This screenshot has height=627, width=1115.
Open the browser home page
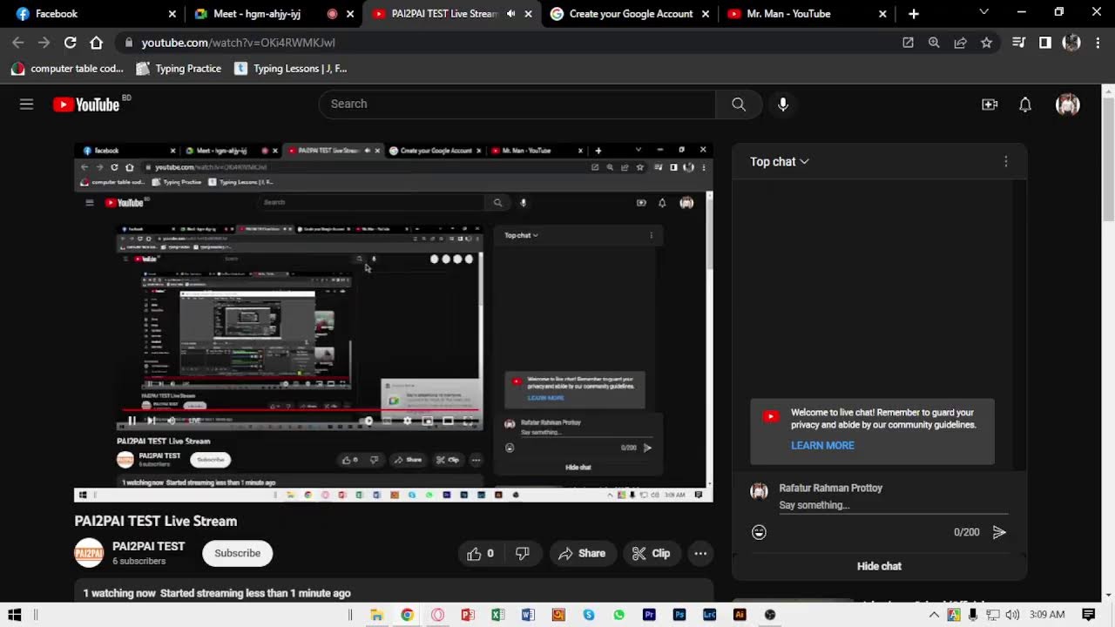[x=97, y=43]
